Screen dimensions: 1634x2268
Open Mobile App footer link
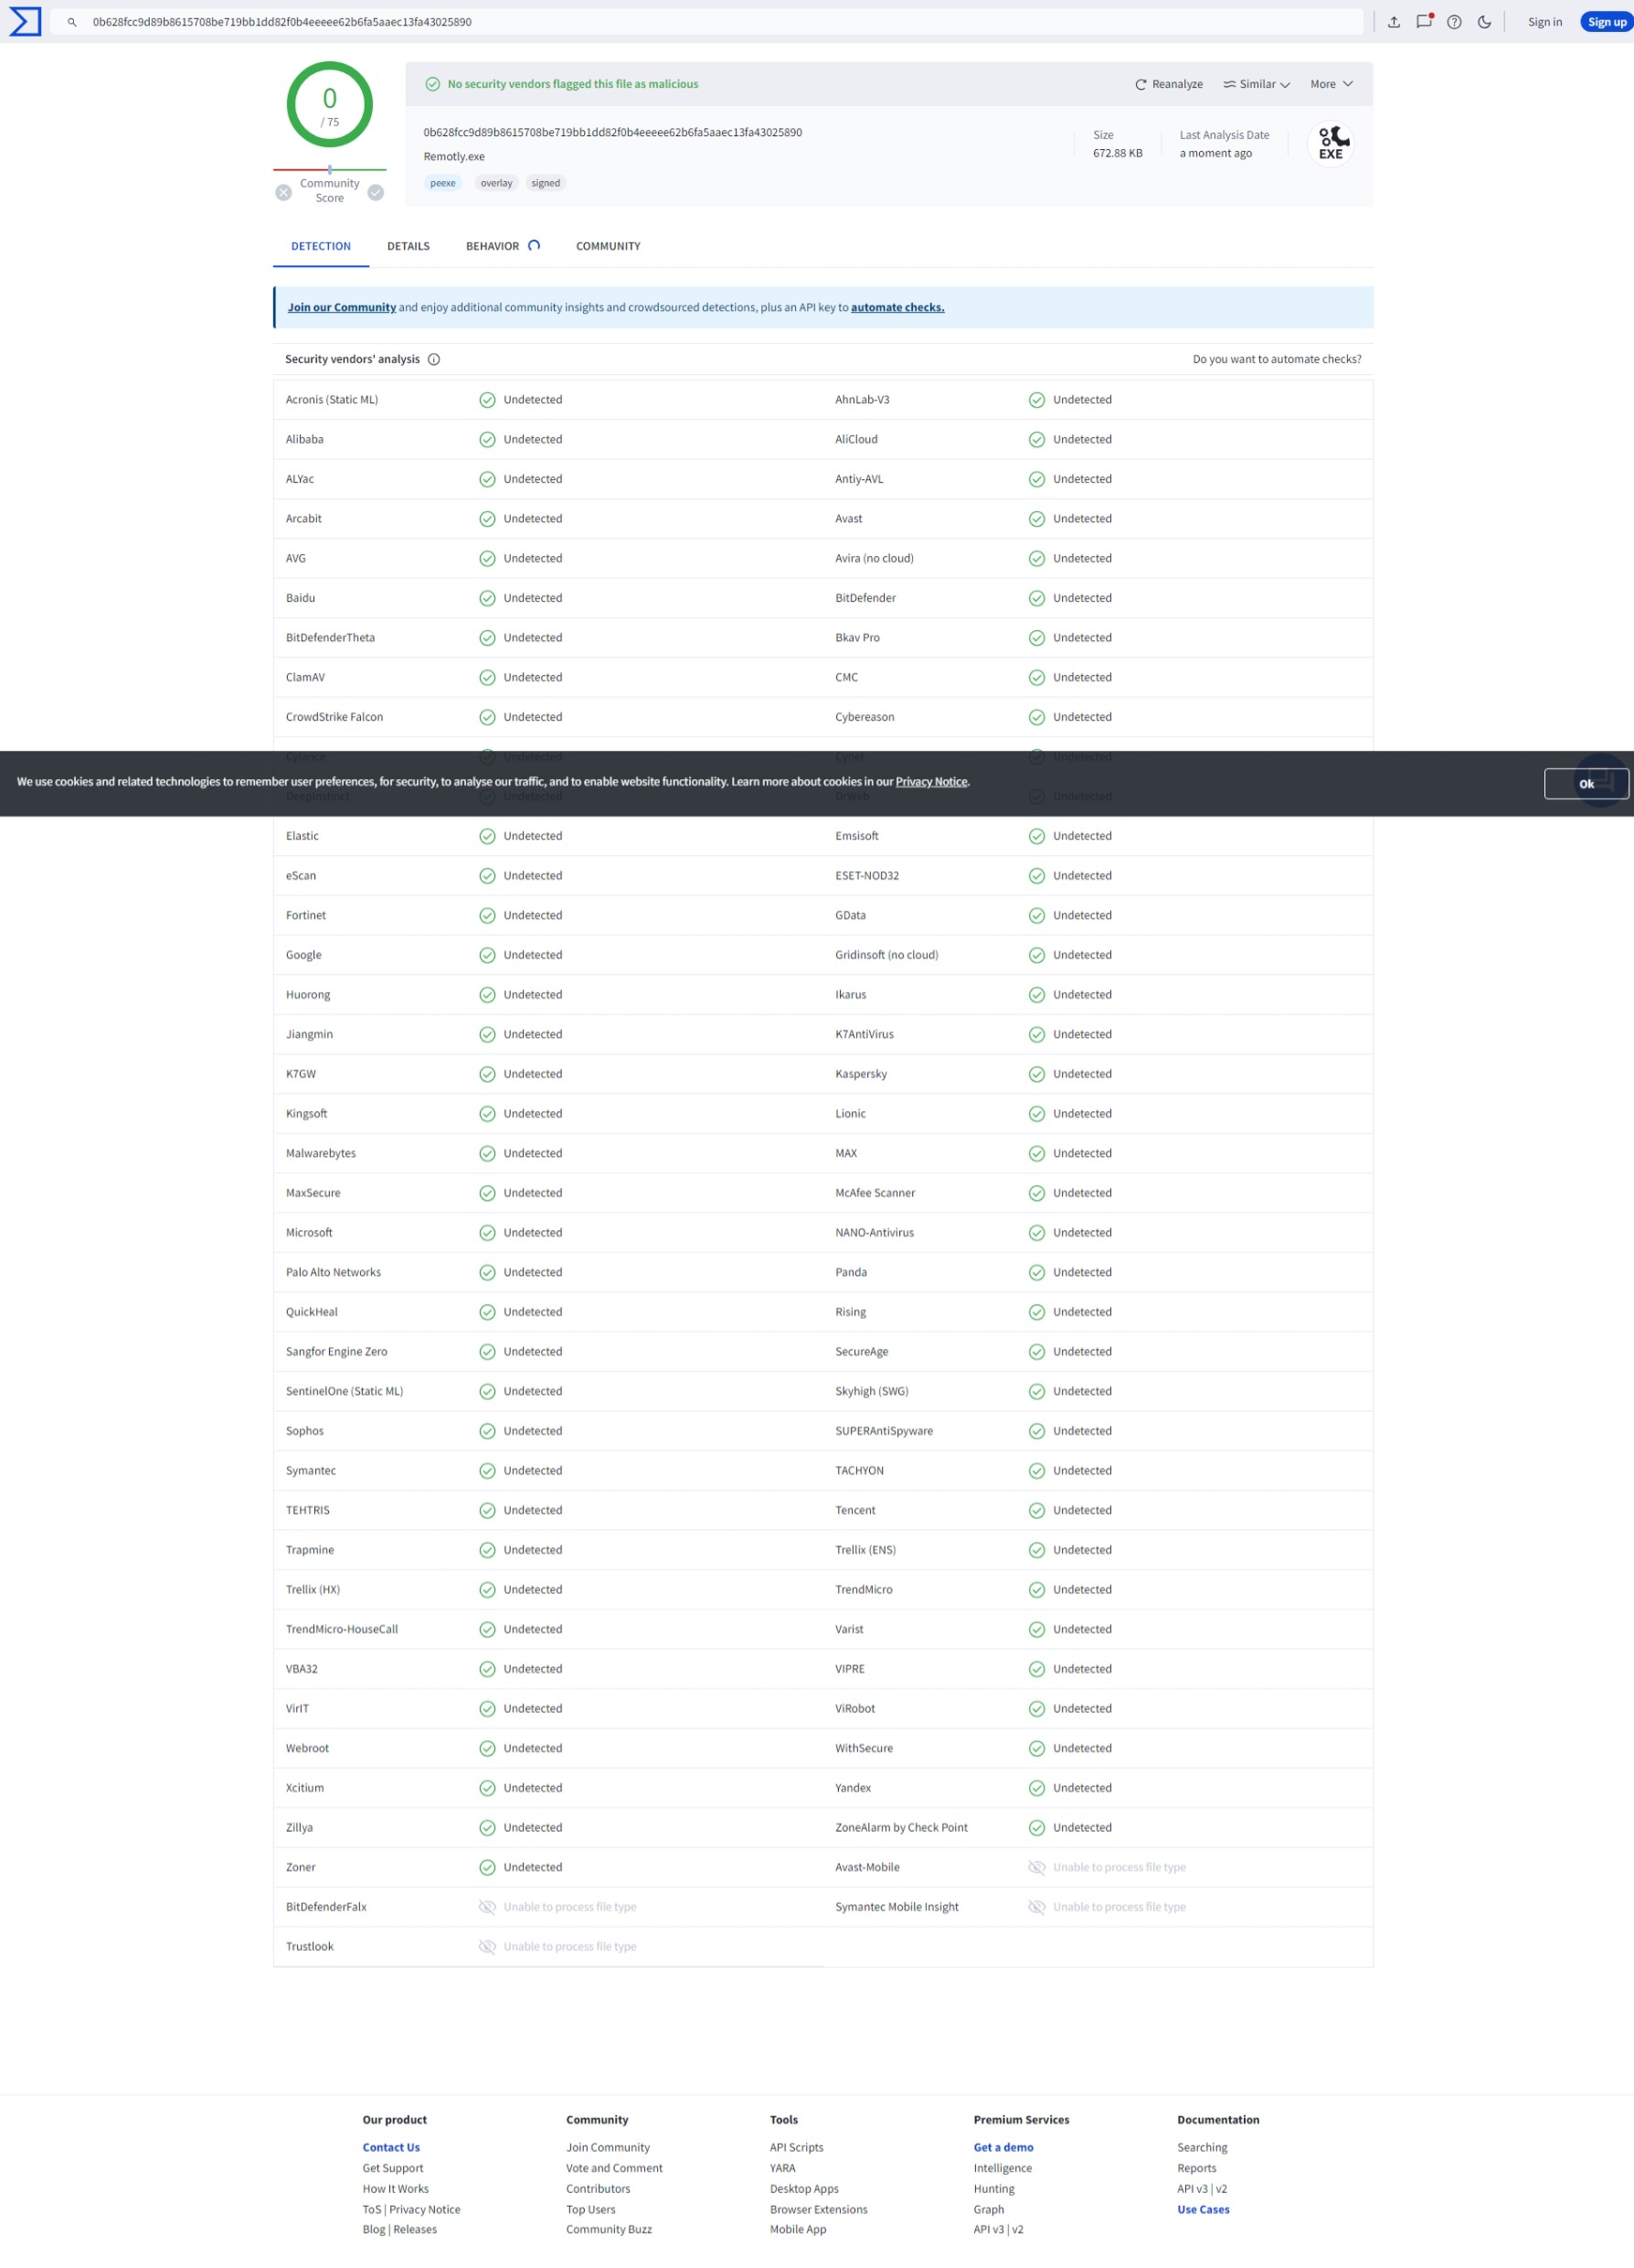pos(798,2229)
